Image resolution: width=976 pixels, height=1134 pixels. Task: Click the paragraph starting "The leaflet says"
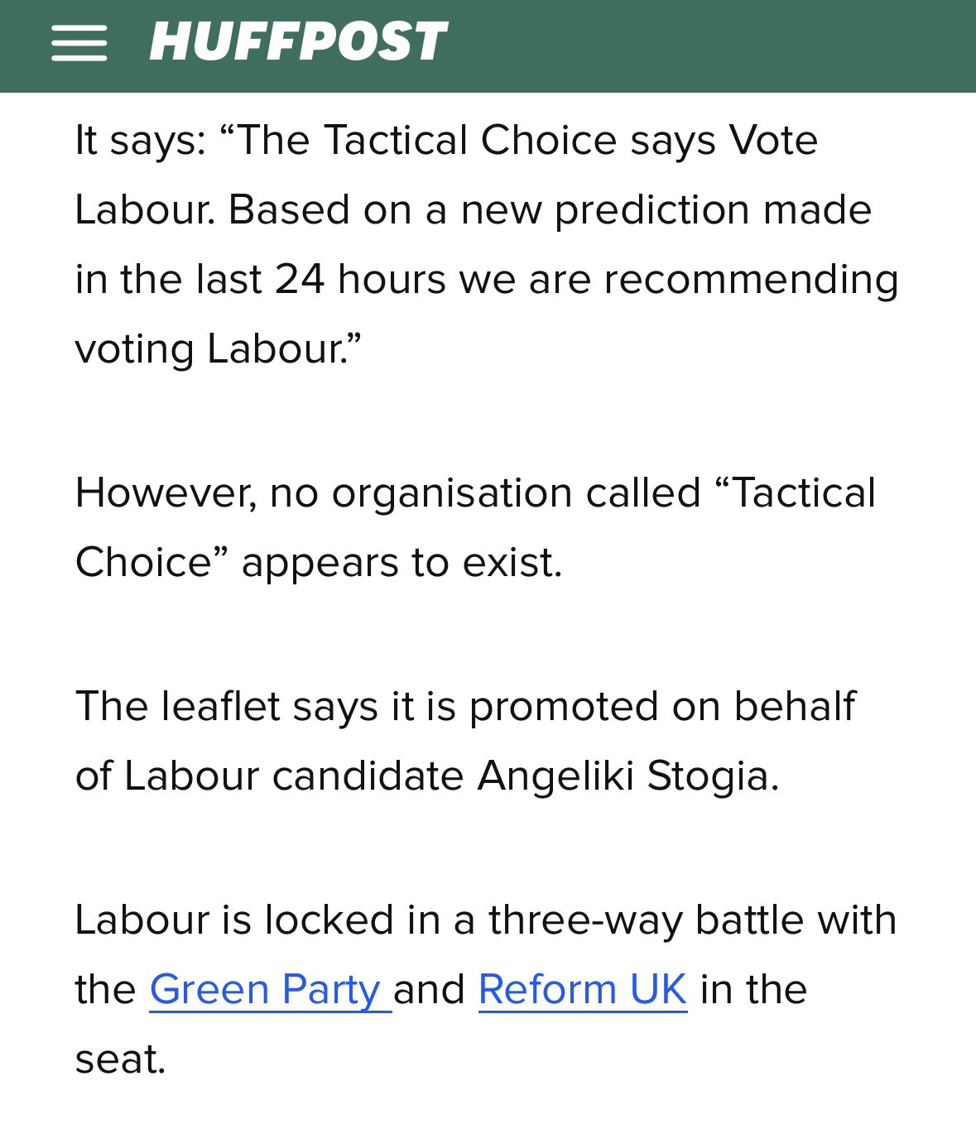click(464, 741)
